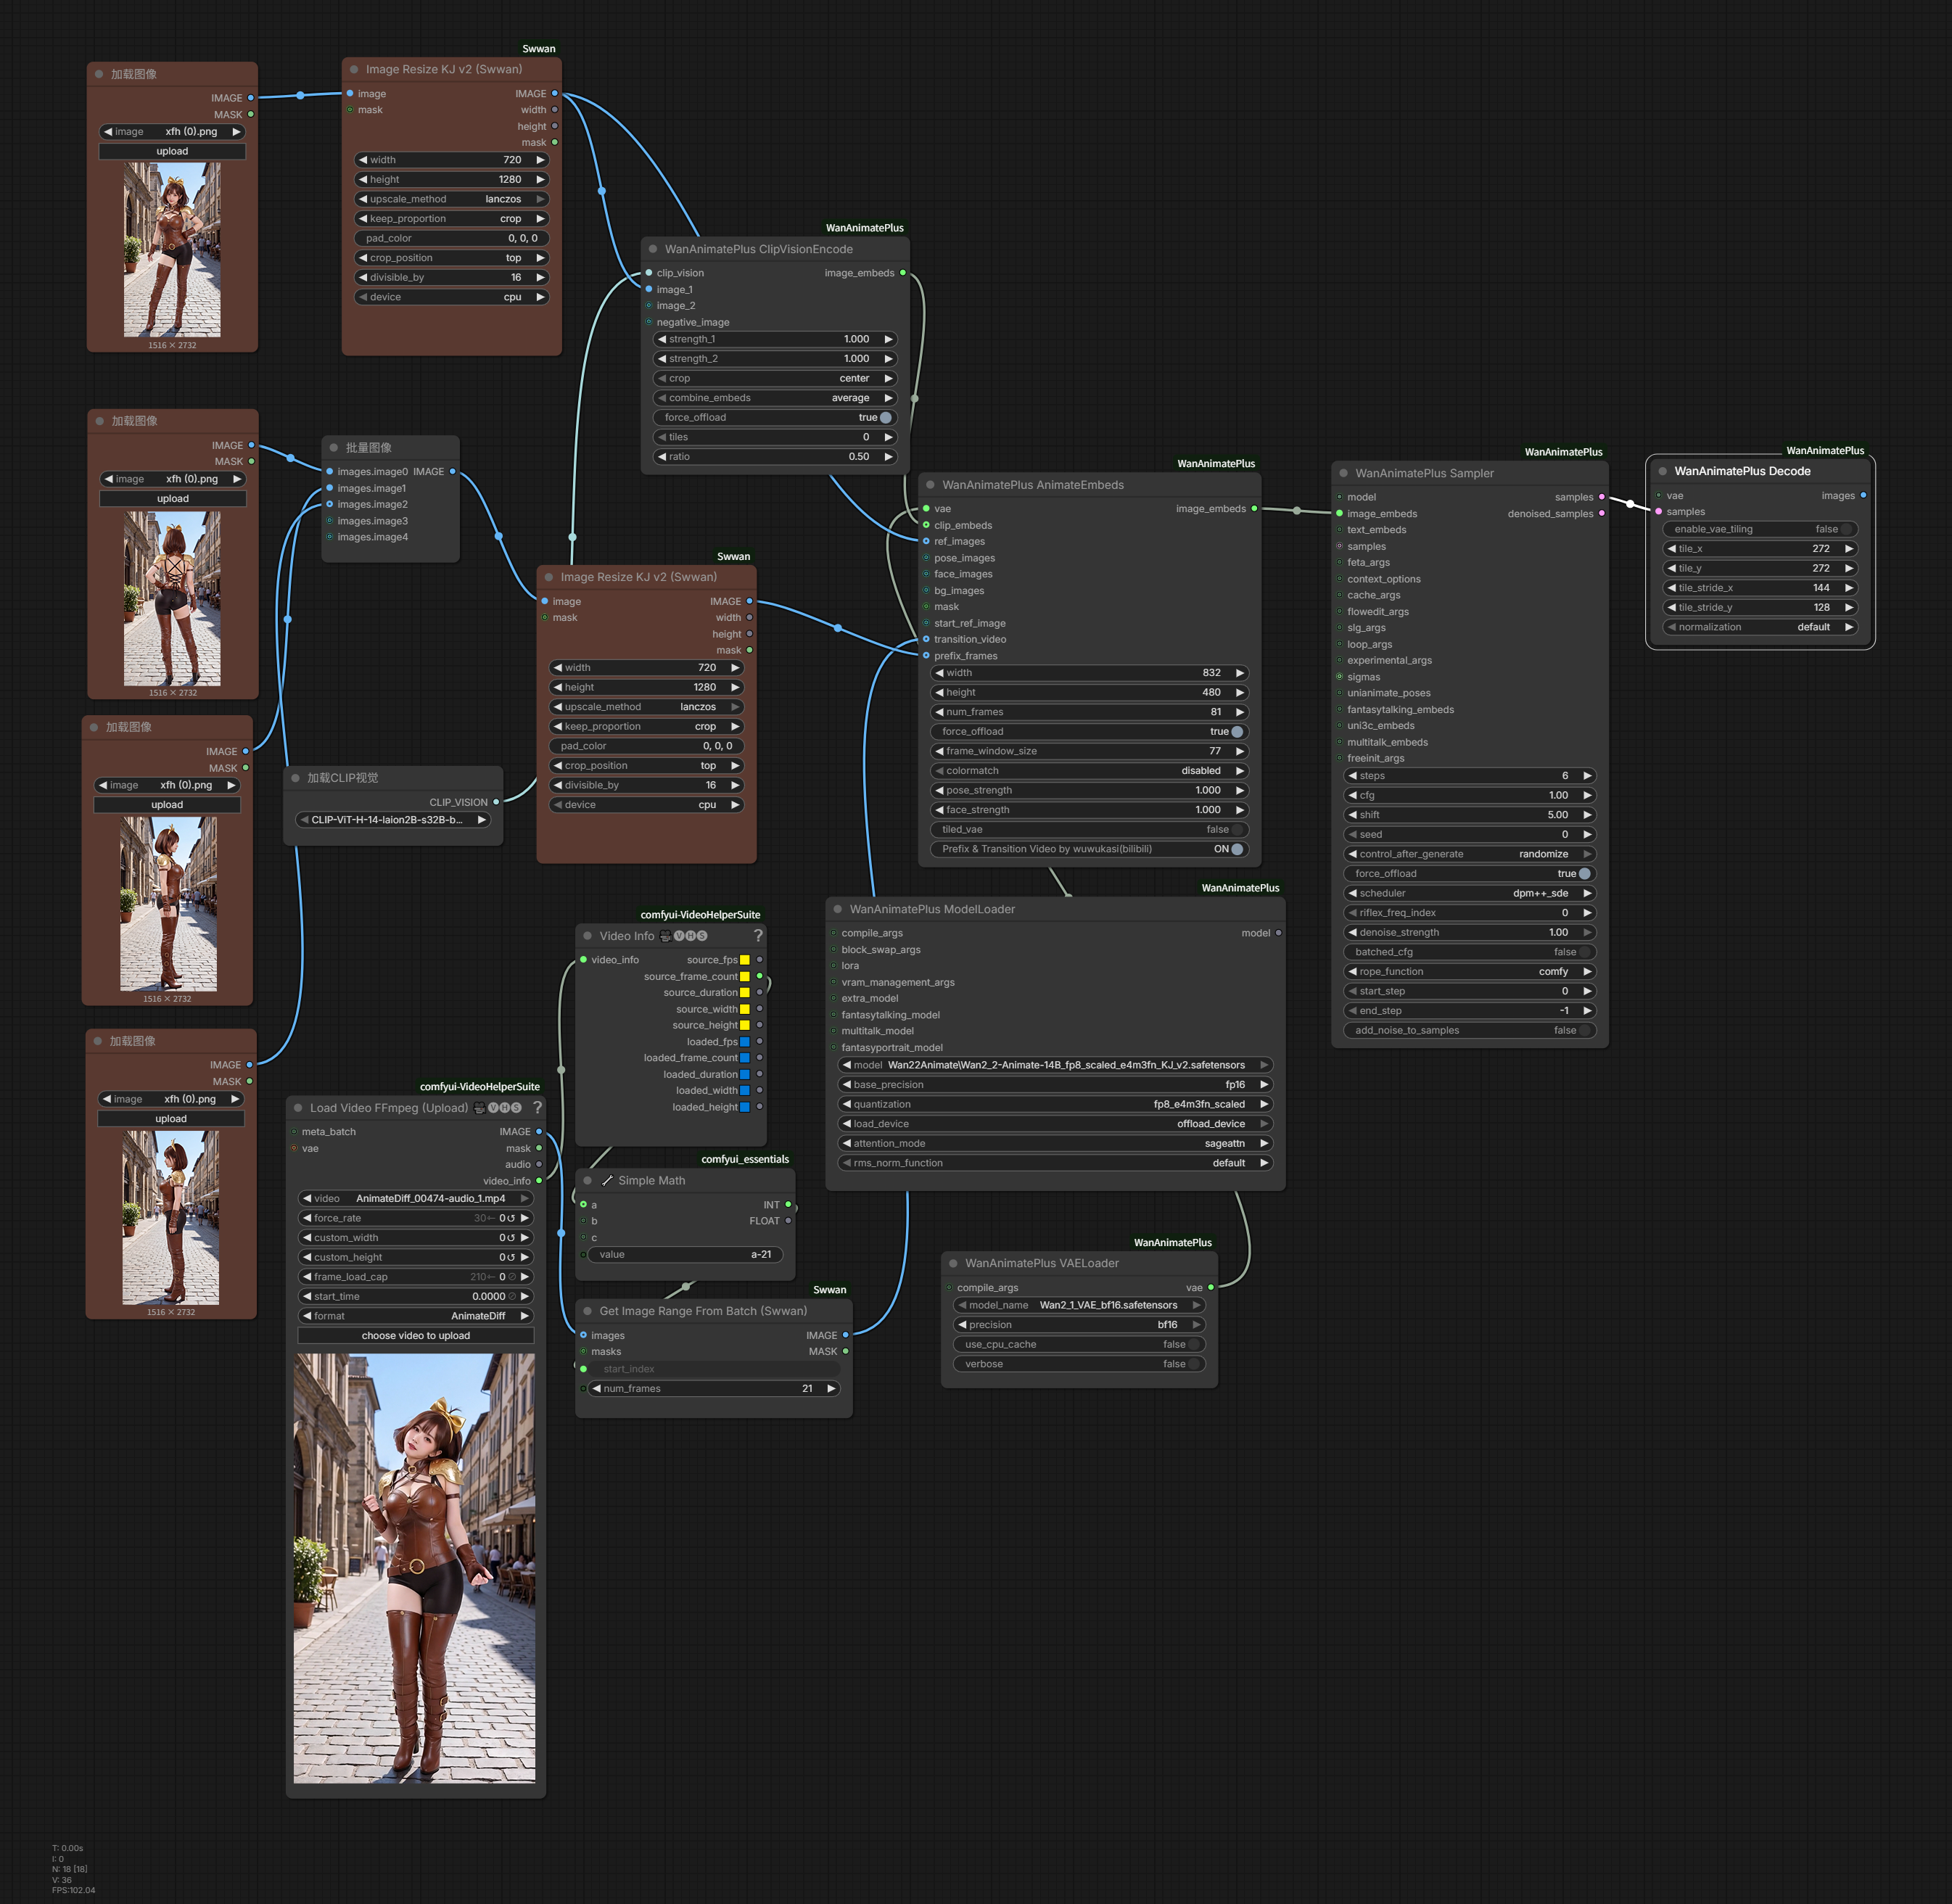1952x1904 pixels.
Task: Open the scheduler dropdown showing dpm++_sde
Action: [x=1470, y=893]
